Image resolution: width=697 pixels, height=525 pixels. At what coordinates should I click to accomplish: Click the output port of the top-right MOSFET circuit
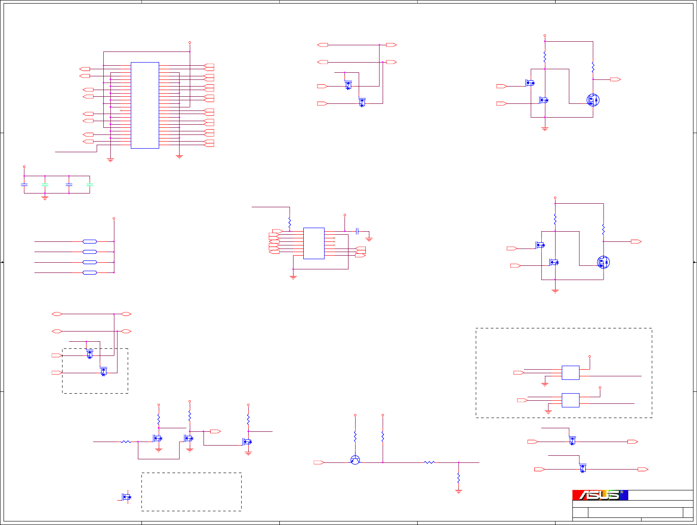(615, 79)
